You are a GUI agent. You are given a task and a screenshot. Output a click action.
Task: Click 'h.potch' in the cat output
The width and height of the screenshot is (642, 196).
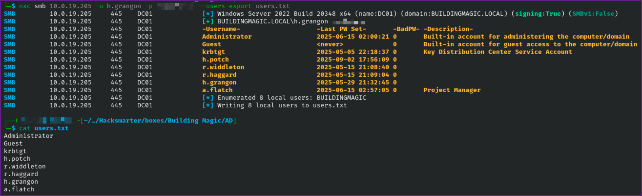click(x=17, y=159)
